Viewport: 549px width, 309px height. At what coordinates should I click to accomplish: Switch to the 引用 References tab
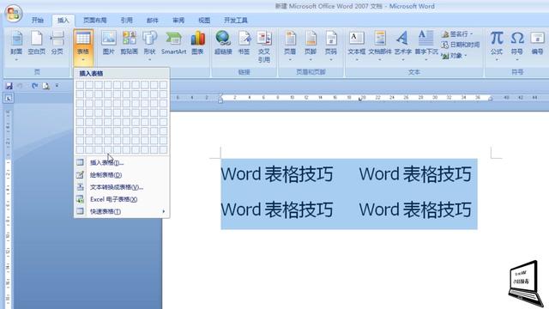coord(126,21)
